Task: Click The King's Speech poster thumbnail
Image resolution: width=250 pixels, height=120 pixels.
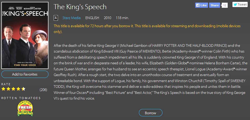Action: [25, 36]
